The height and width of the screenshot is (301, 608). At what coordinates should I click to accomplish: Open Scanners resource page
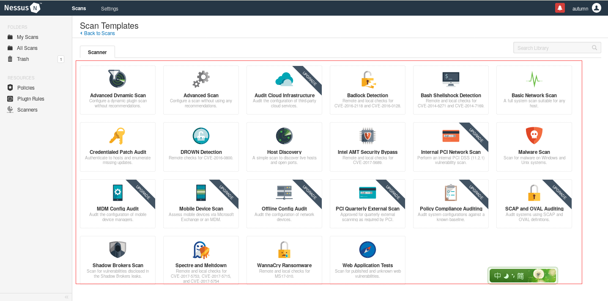click(x=27, y=110)
